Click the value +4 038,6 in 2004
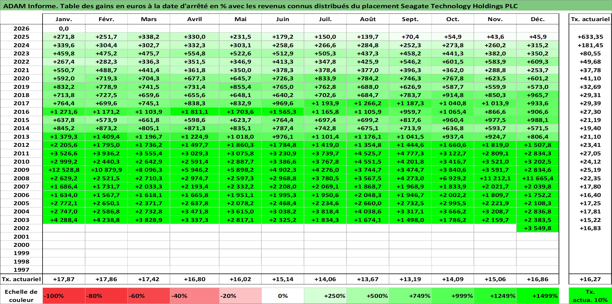 tap(368, 211)
